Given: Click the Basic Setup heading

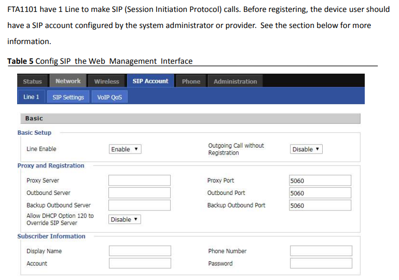Looking at the screenshot, I should coord(34,133).
